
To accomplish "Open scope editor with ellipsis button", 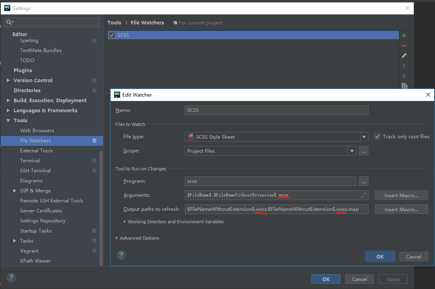I will point(363,151).
